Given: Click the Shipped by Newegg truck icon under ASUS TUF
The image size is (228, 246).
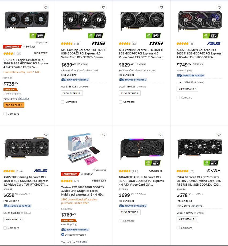Looking at the screenshot, I should click(x=6, y=205).
